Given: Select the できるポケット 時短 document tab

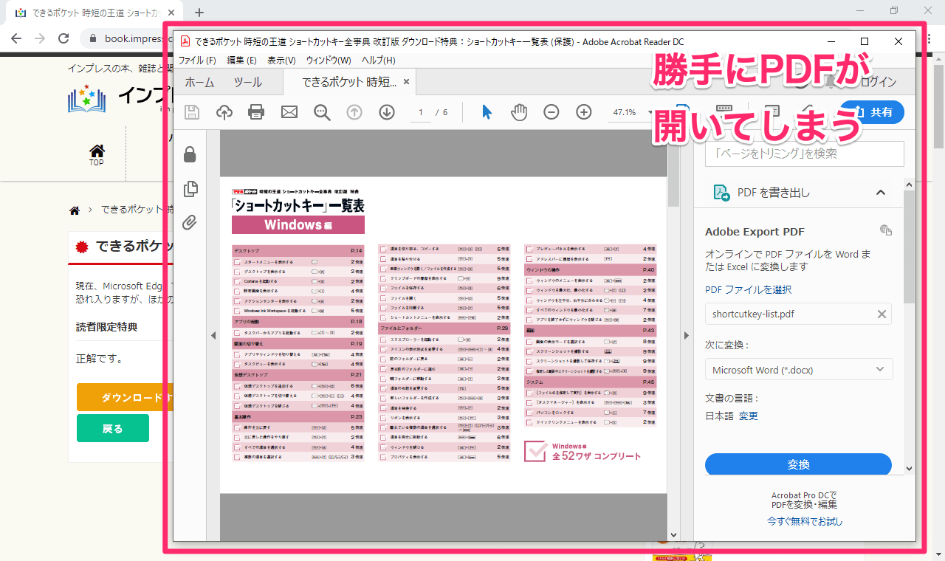Looking at the screenshot, I should (x=349, y=82).
